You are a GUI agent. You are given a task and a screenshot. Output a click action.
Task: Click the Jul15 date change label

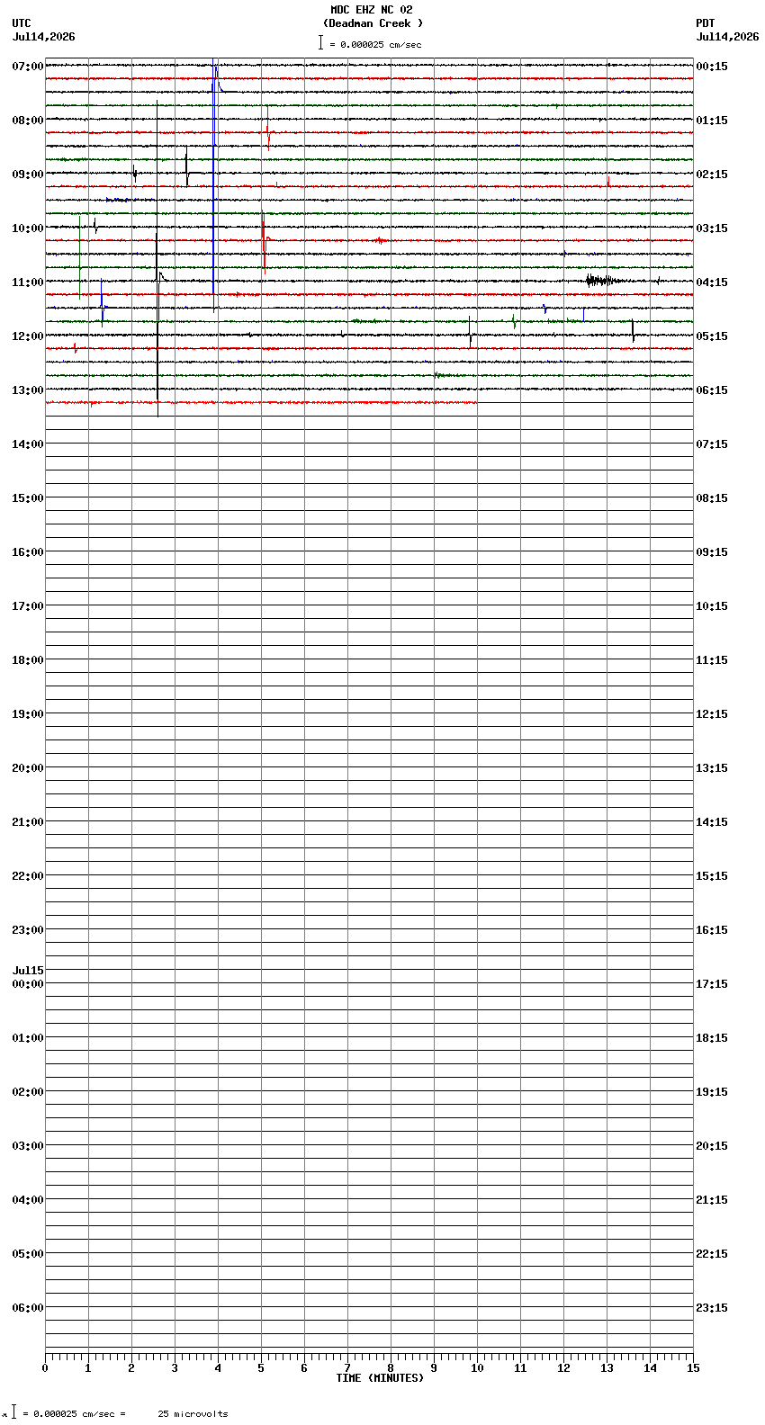tap(28, 971)
